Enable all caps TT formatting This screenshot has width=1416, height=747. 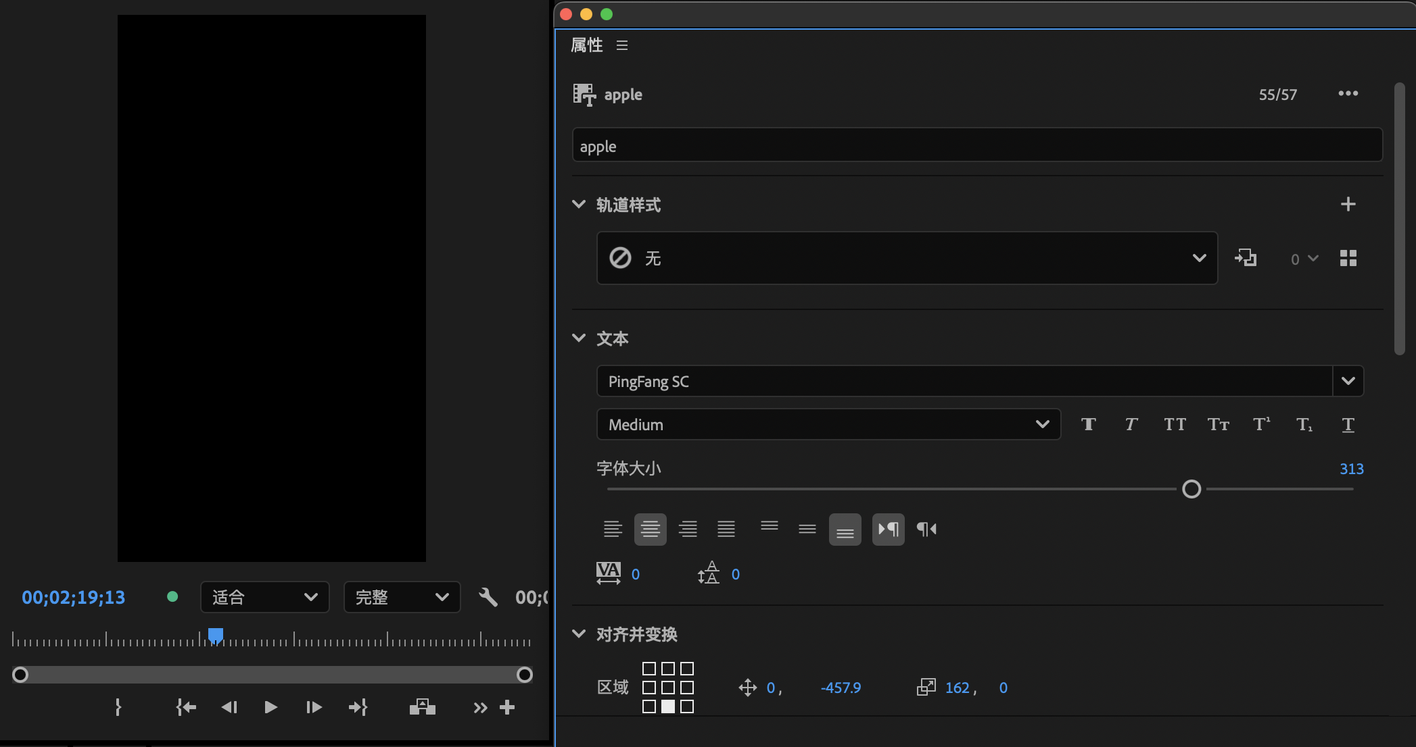1175,424
